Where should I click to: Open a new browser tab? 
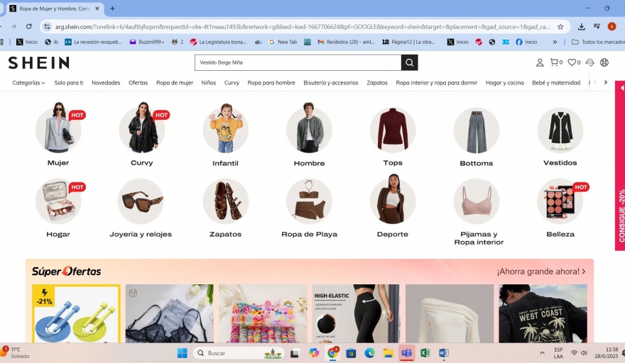112,8
